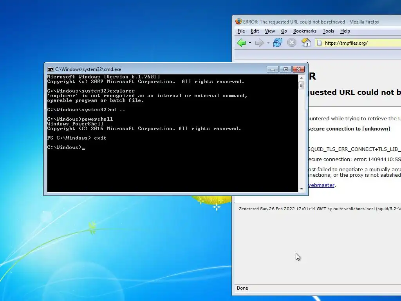
Task: Click the 'error:14094410' connection error text
Action: [377, 160]
